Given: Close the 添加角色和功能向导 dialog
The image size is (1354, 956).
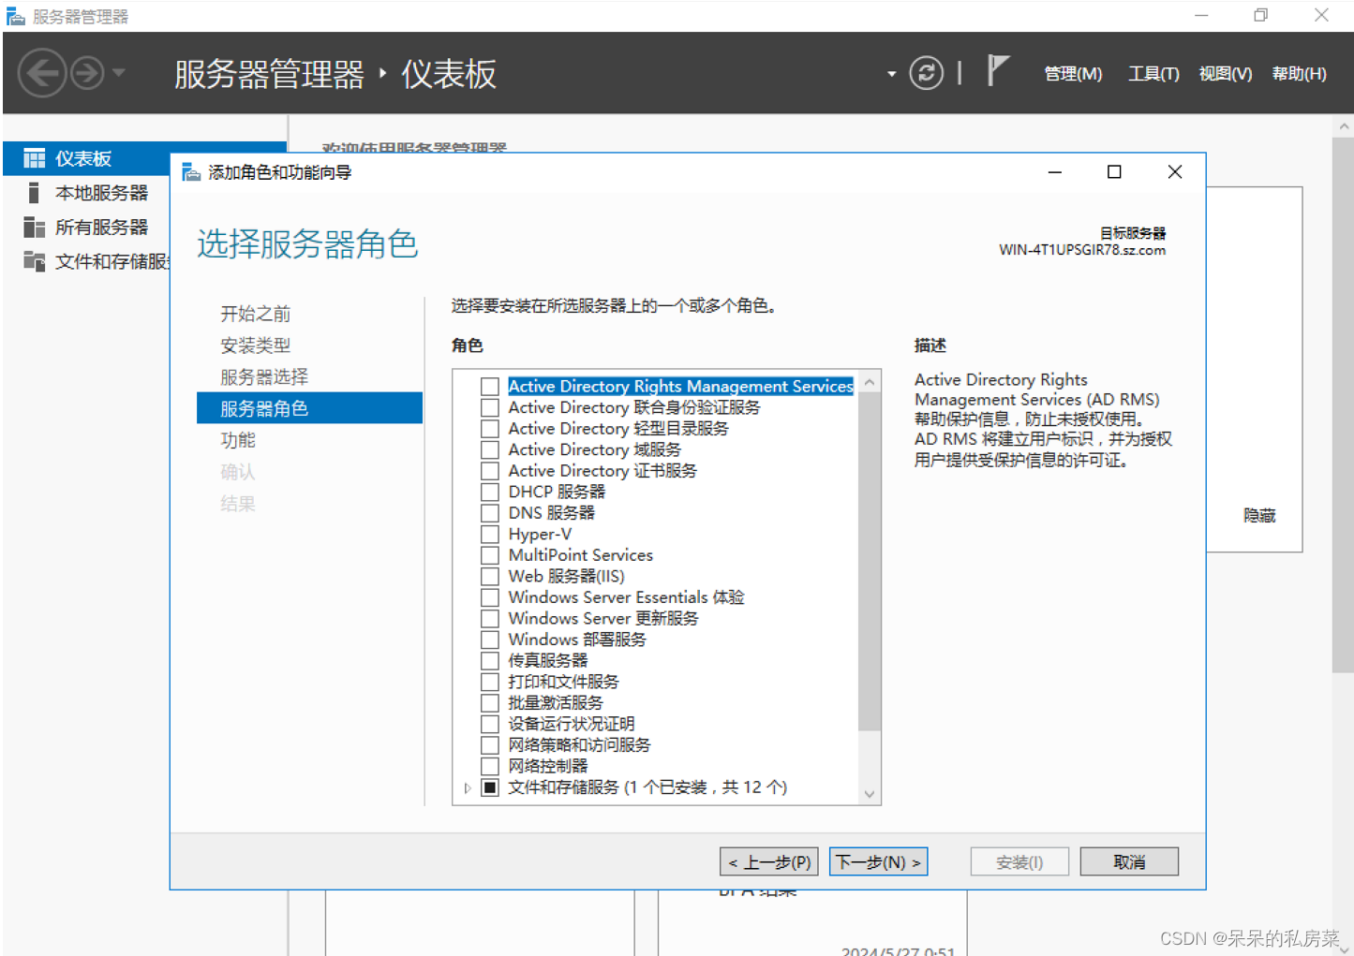Looking at the screenshot, I should pos(1175,172).
